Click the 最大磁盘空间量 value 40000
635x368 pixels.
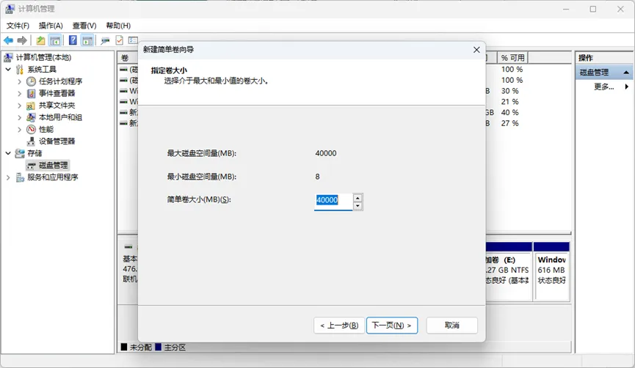coord(326,153)
